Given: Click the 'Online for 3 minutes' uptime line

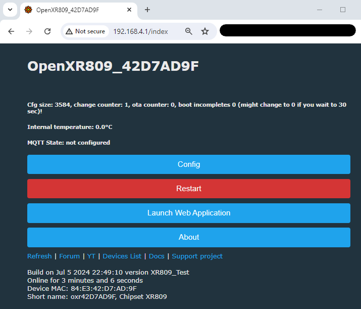Looking at the screenshot, I should [x=85, y=280].
